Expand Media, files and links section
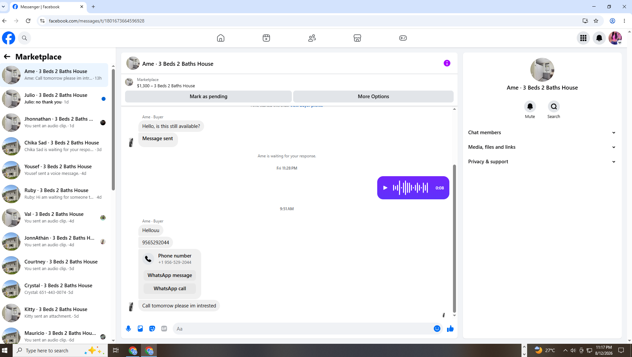632x357 pixels. 542,147
